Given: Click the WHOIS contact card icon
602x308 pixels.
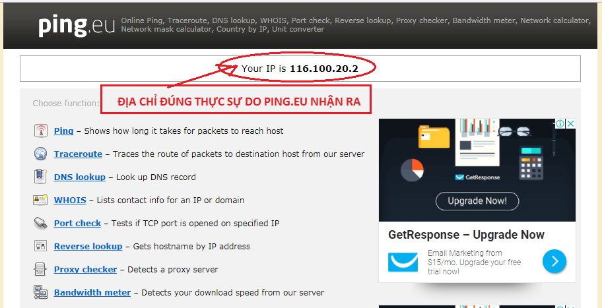Looking at the screenshot, I should click(x=40, y=200).
